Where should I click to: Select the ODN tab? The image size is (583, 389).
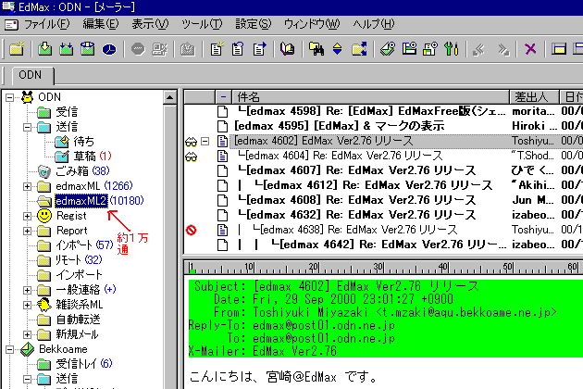(x=32, y=75)
